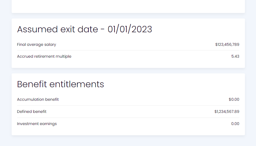Click the $123,456,789 salary value
Screen dimensions: 256x146
coord(227,44)
